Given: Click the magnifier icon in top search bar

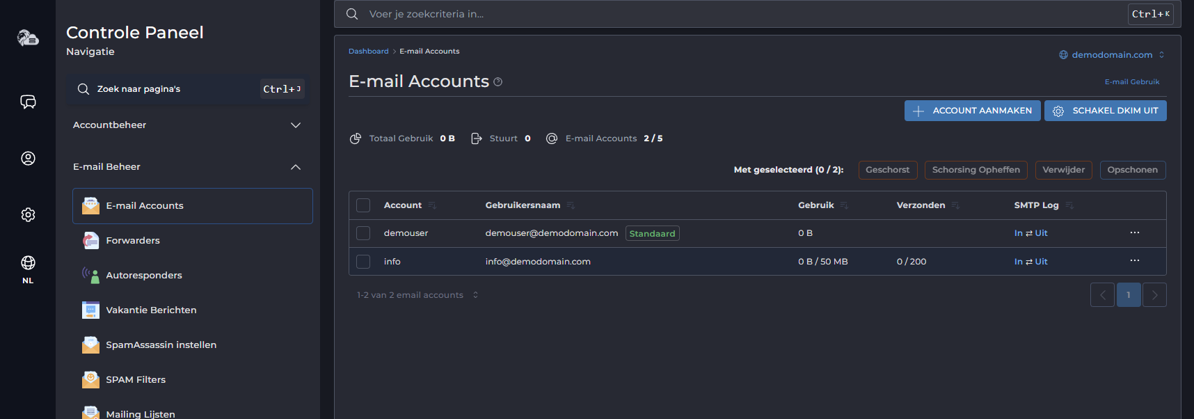Looking at the screenshot, I should point(352,14).
